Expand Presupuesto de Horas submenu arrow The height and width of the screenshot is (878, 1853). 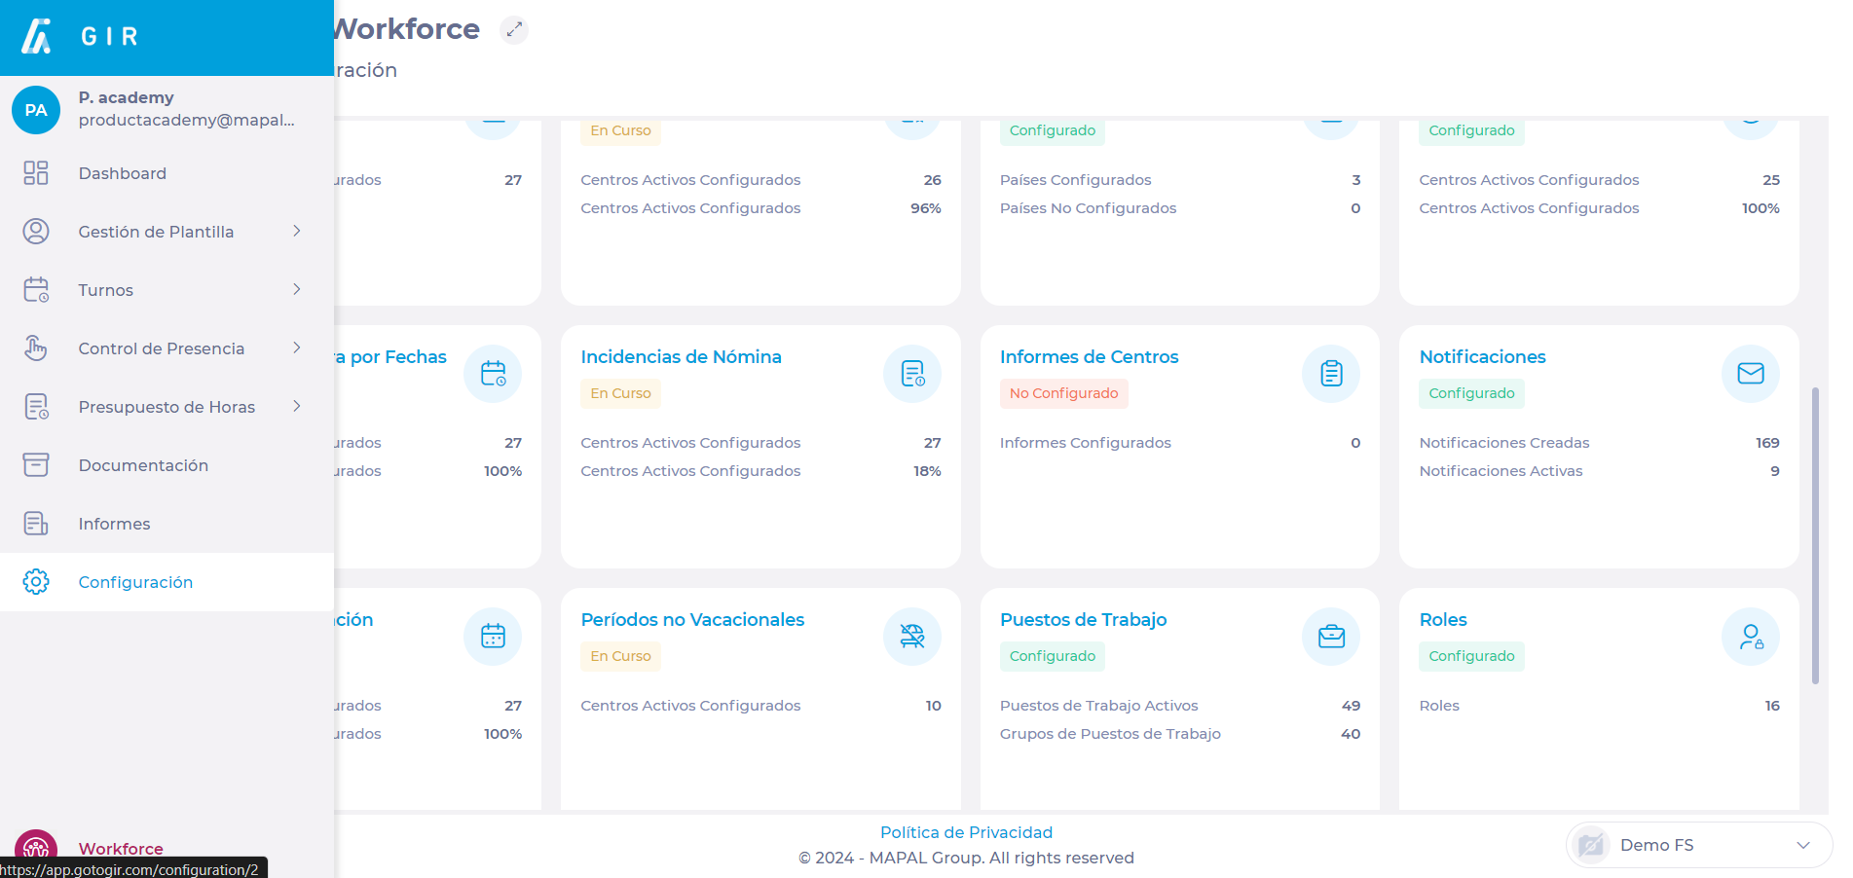[297, 406]
